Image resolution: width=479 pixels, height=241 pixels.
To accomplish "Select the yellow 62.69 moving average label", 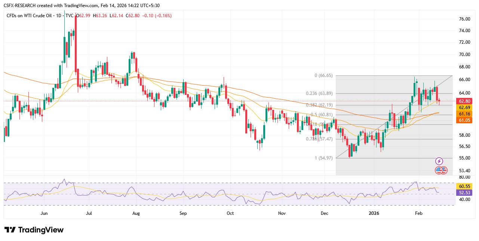I will 464,107.
